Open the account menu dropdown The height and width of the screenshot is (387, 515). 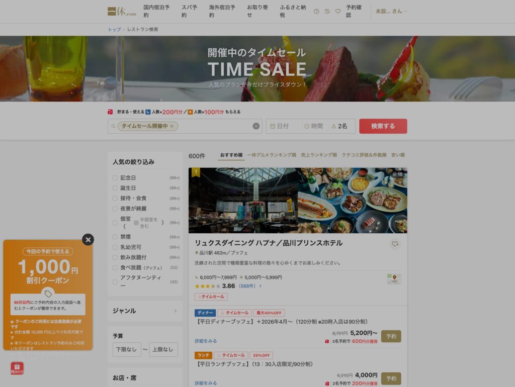(x=391, y=11)
